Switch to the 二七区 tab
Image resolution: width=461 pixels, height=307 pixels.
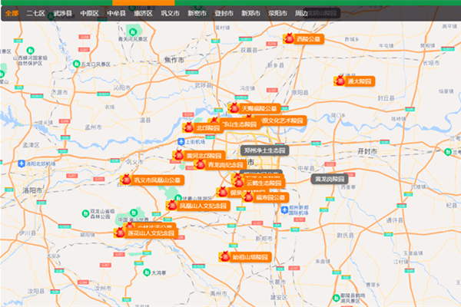pyautogui.click(x=35, y=13)
